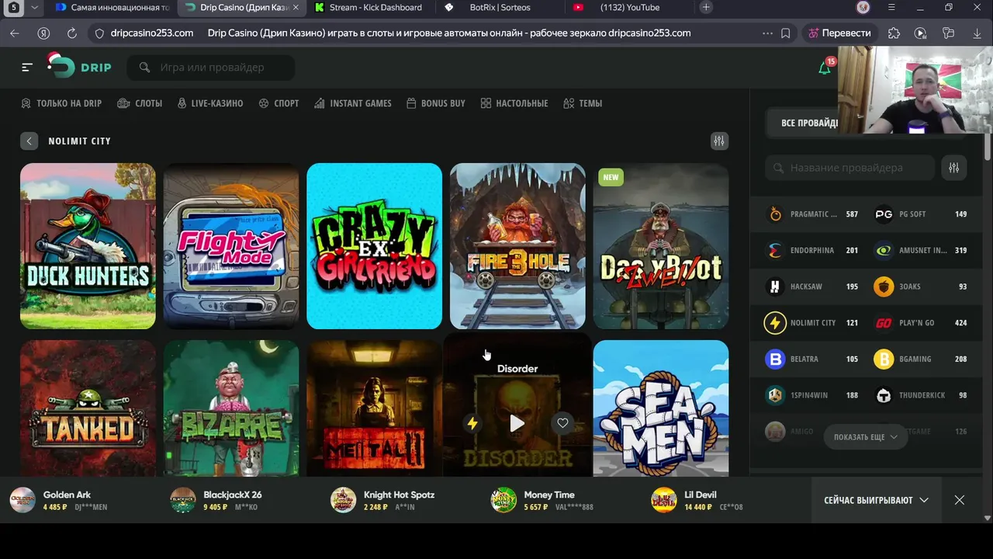Click the game search field
This screenshot has height=559, width=993.
pos(211,68)
